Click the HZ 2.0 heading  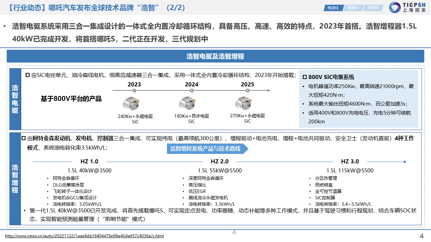(x=220, y=161)
